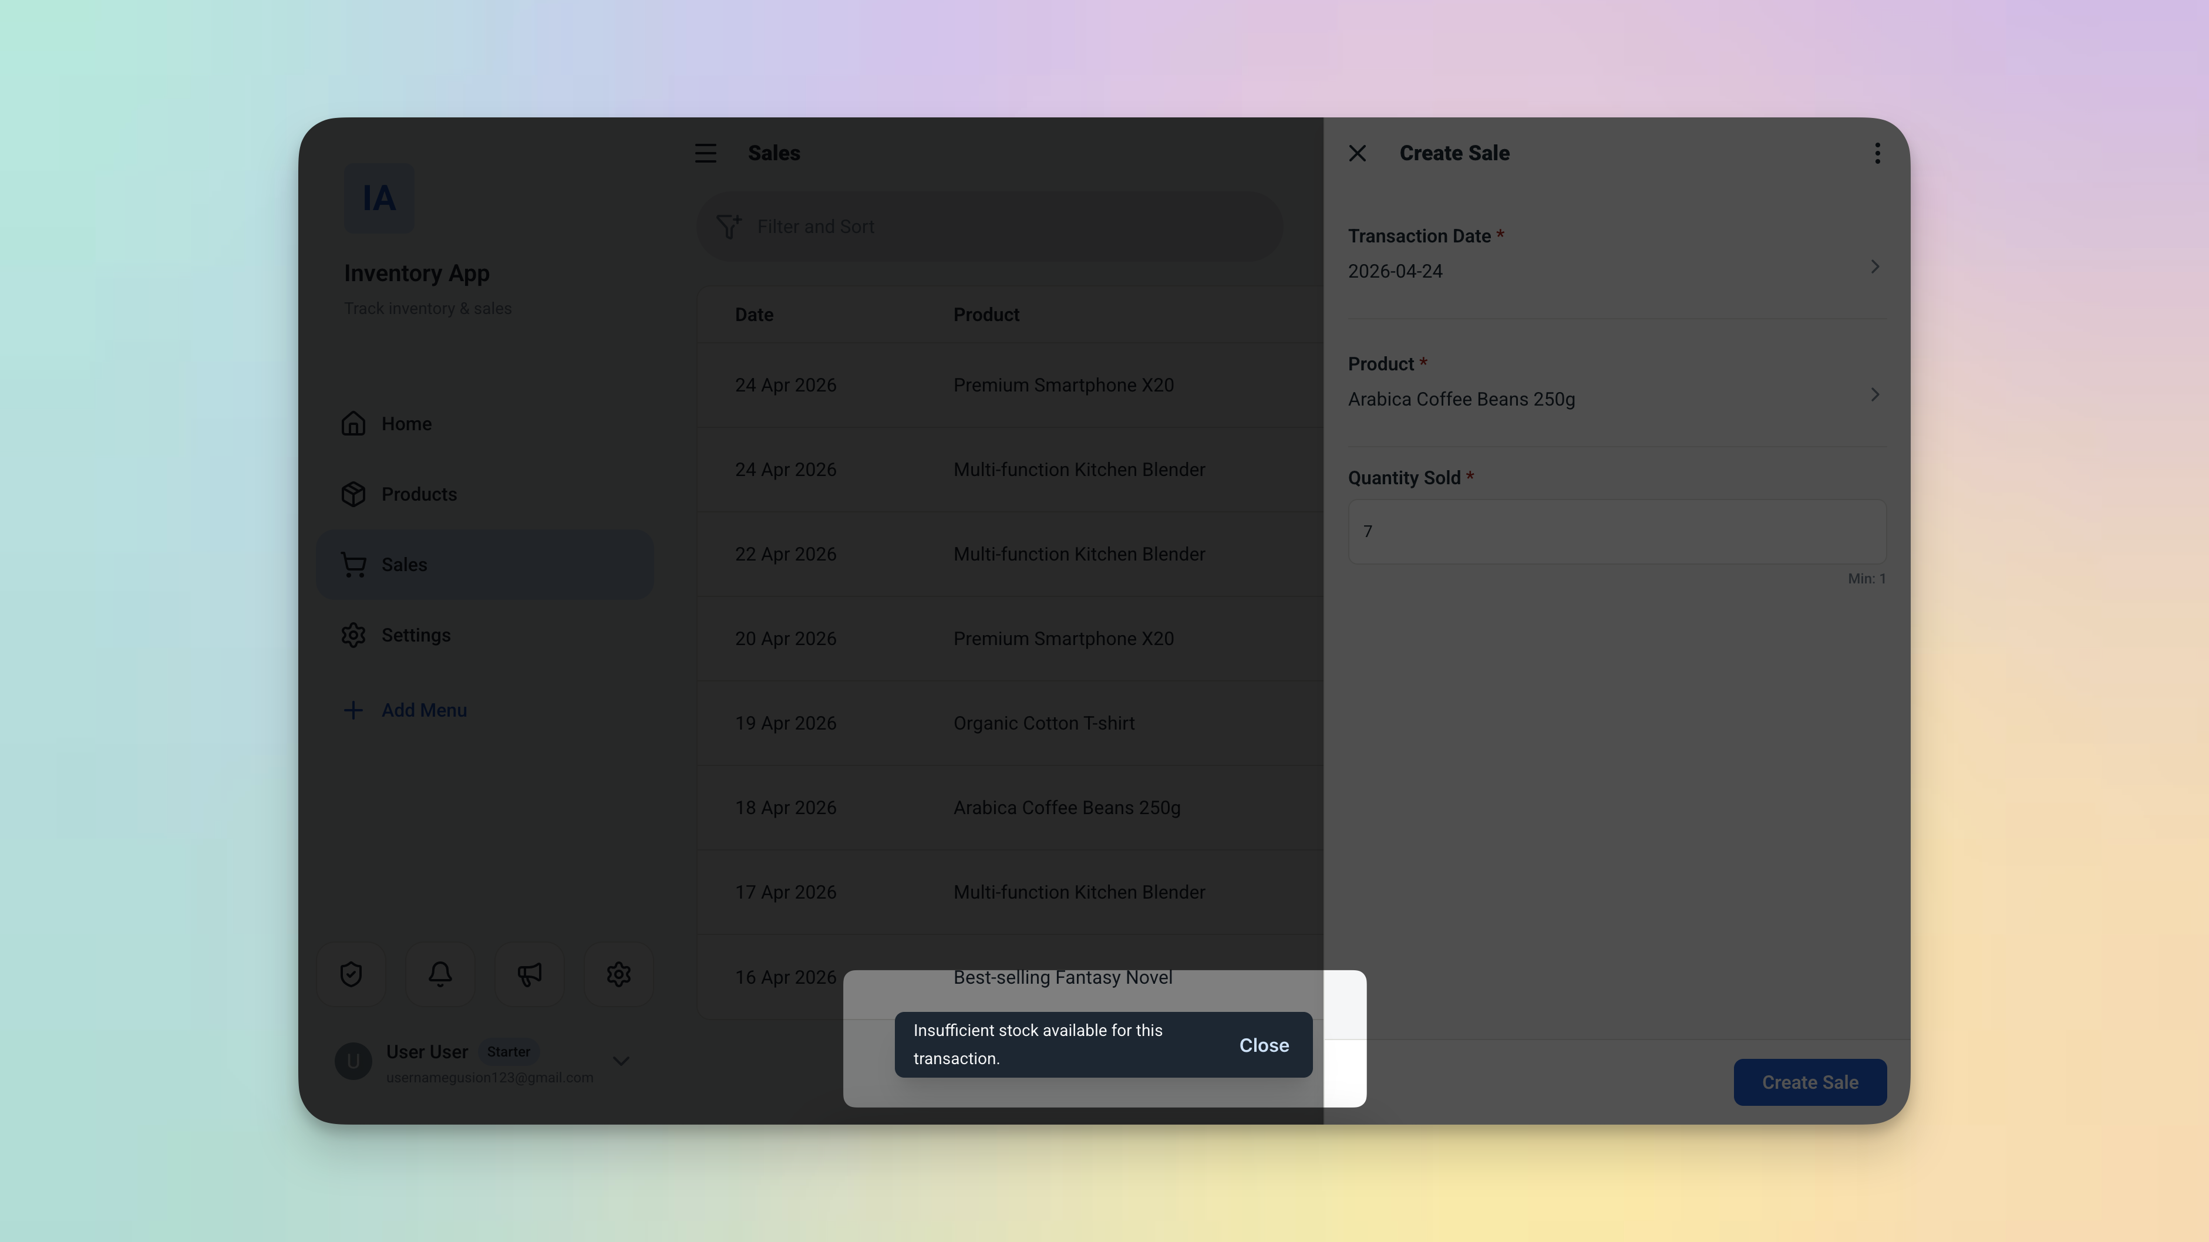Click the Quantity Sold input field
The height and width of the screenshot is (1242, 2209).
[1617, 531]
